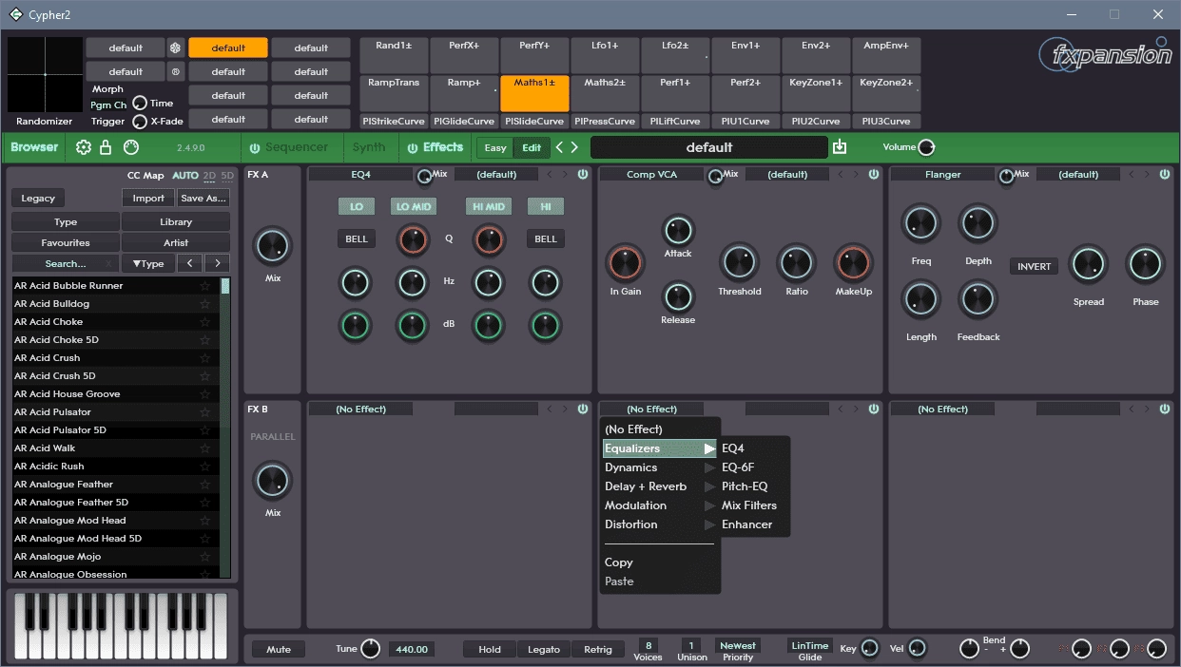The height and width of the screenshot is (667, 1181).
Task: Click the Randomizer XY pad
Action: (x=45, y=74)
